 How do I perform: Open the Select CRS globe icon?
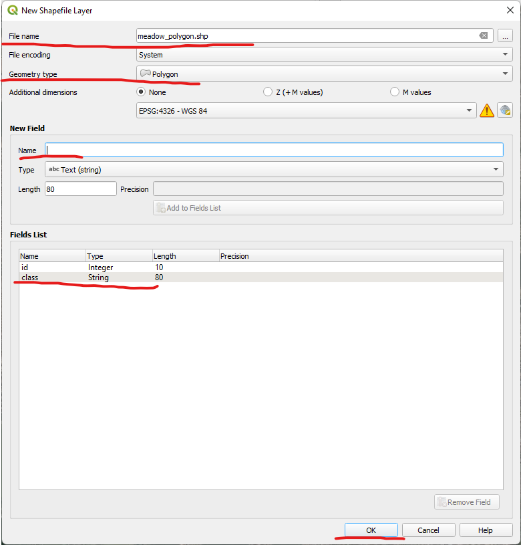(x=505, y=110)
